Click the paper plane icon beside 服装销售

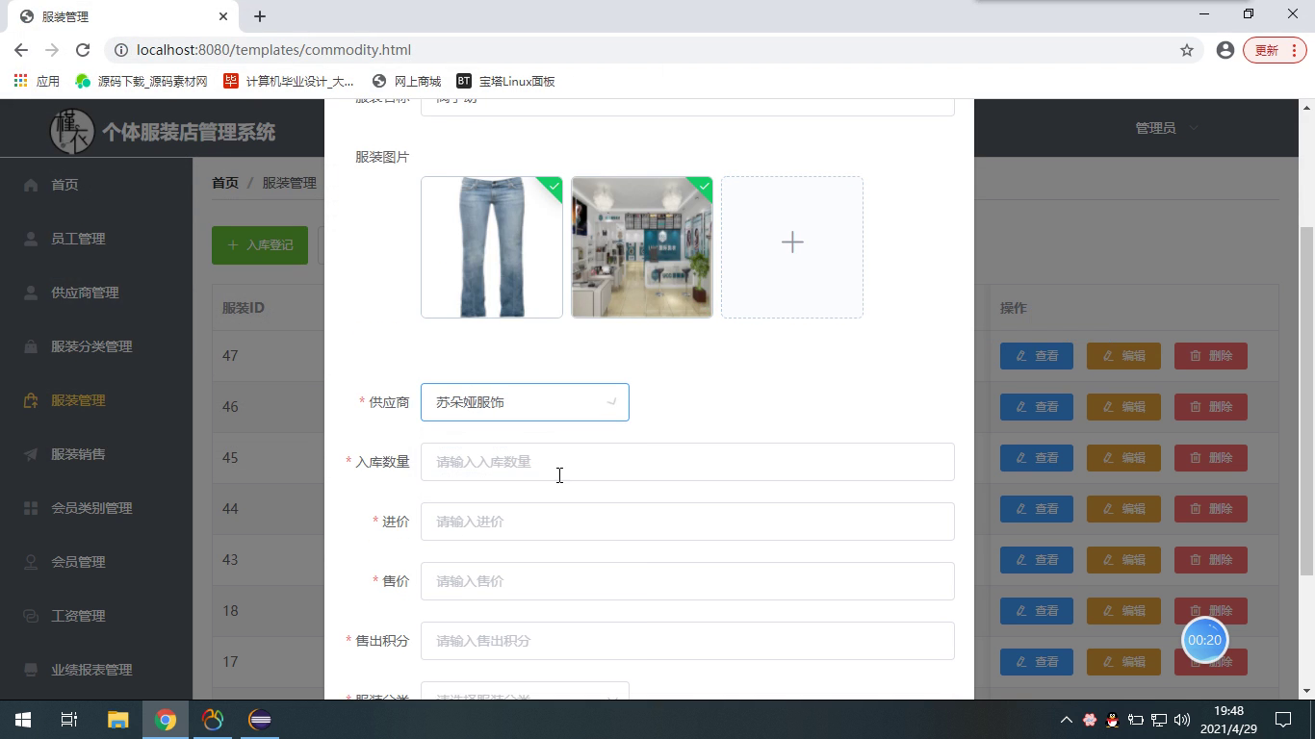[31, 454]
